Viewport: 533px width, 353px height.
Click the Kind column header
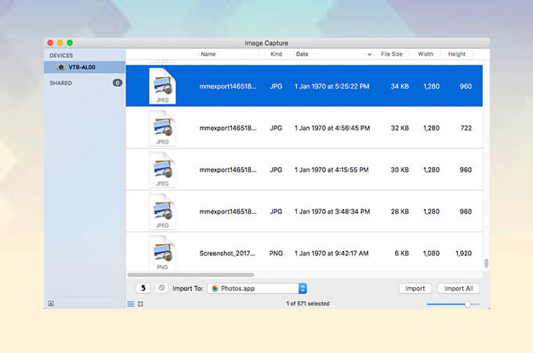(277, 54)
